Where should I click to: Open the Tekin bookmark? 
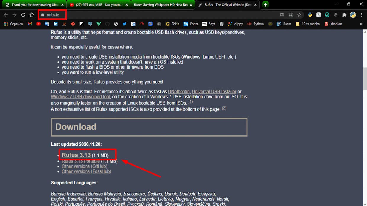(173, 24)
